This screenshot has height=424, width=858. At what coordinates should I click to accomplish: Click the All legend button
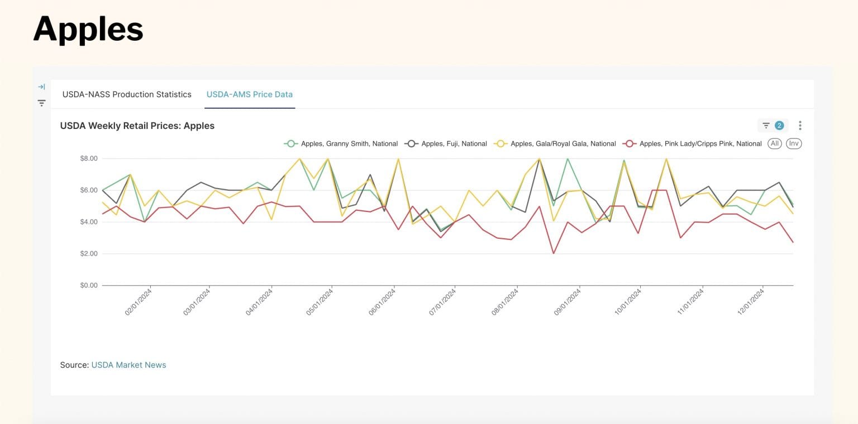pos(774,143)
